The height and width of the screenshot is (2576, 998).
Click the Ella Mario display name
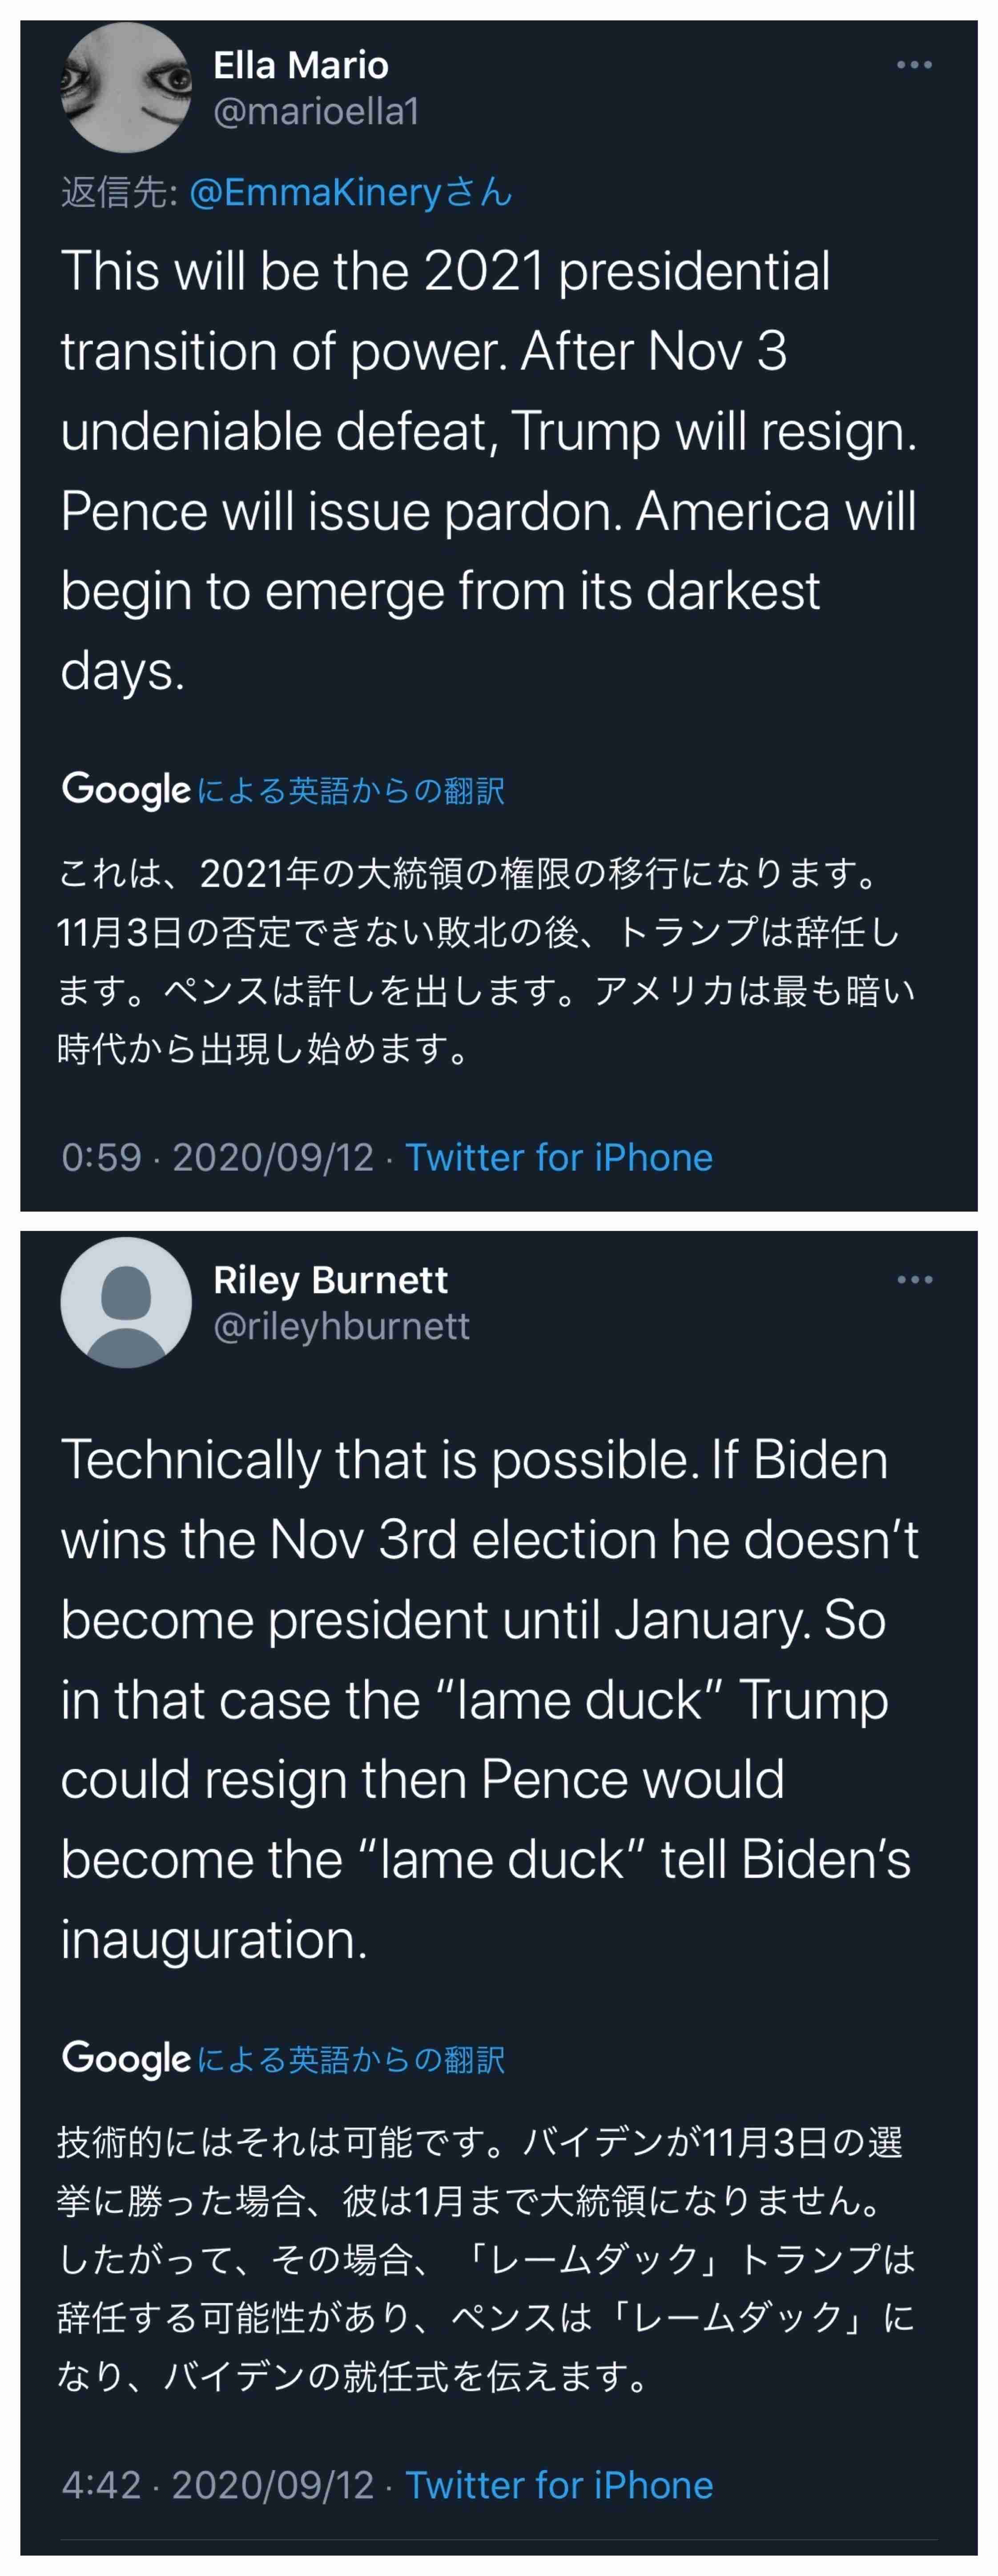(300, 66)
